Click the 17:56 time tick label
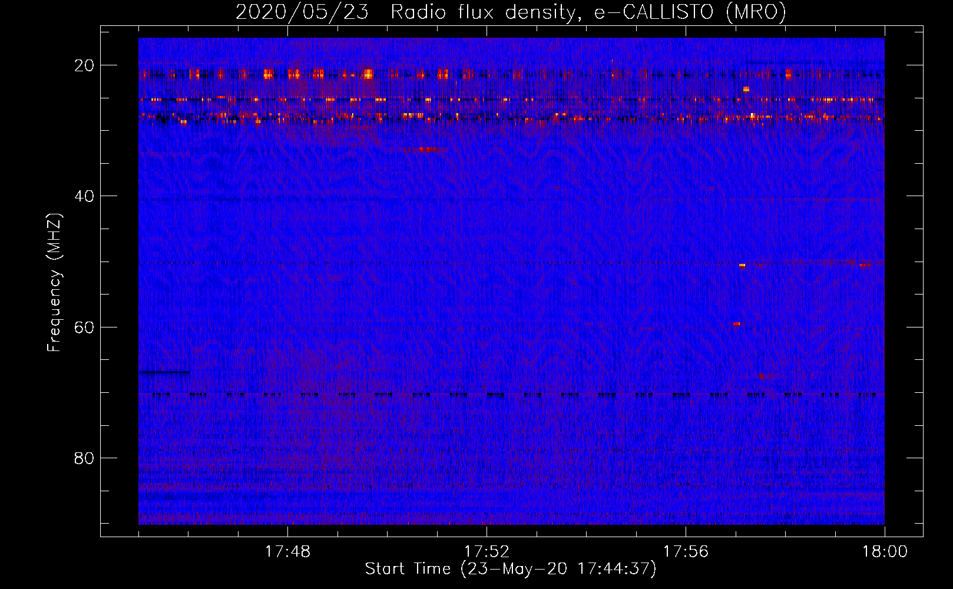 click(686, 552)
